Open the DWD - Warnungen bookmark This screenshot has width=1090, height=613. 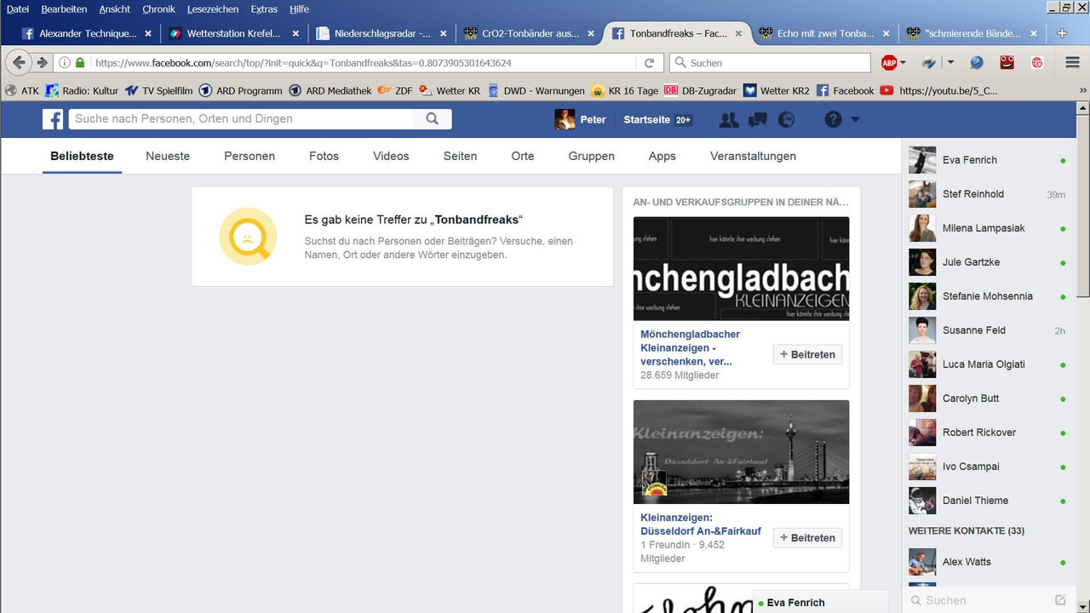click(536, 90)
